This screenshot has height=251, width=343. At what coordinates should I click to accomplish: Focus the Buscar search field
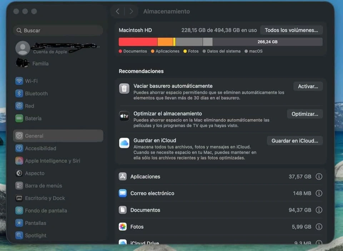pos(58,30)
